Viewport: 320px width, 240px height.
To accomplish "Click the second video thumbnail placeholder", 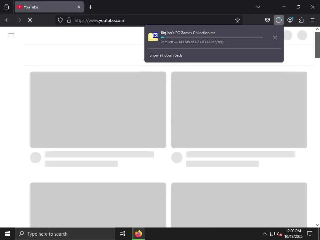I will (239, 110).
